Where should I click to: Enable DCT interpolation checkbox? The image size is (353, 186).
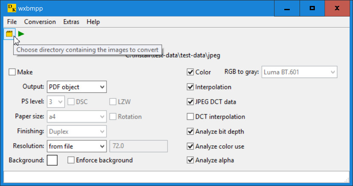191,117
